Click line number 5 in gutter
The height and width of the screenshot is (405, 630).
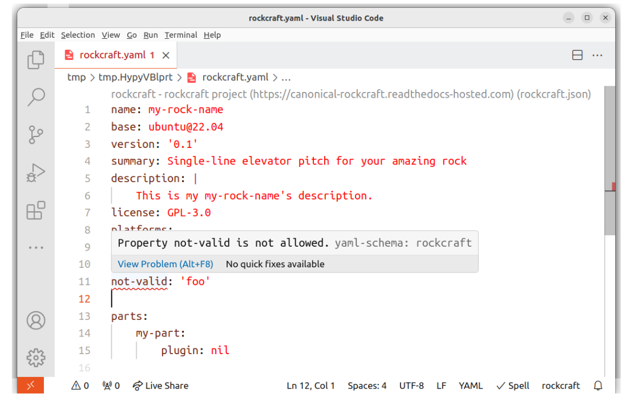87,179
